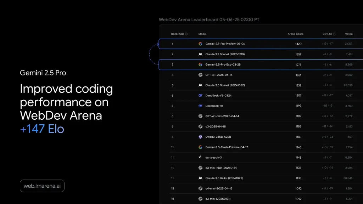Click the OpenAI icon next to o3-mini-high
This screenshot has width=363, height=204.
click(200, 167)
